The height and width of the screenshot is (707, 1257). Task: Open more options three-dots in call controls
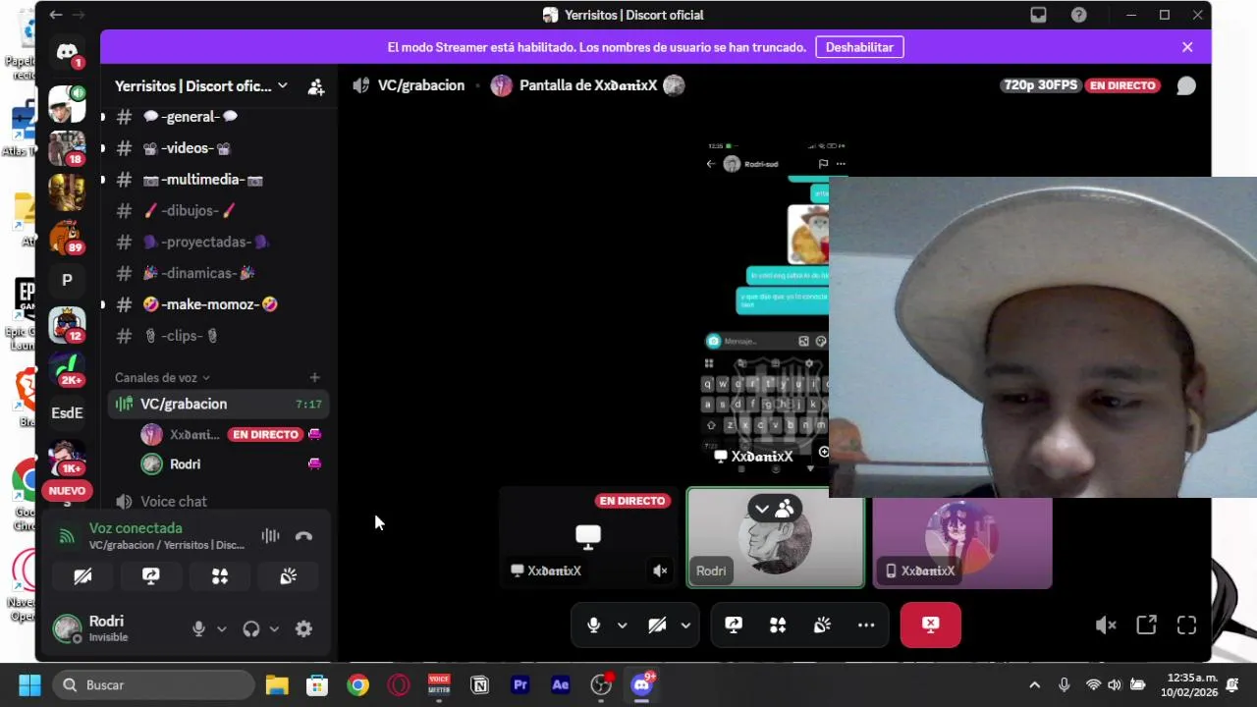[x=866, y=625]
